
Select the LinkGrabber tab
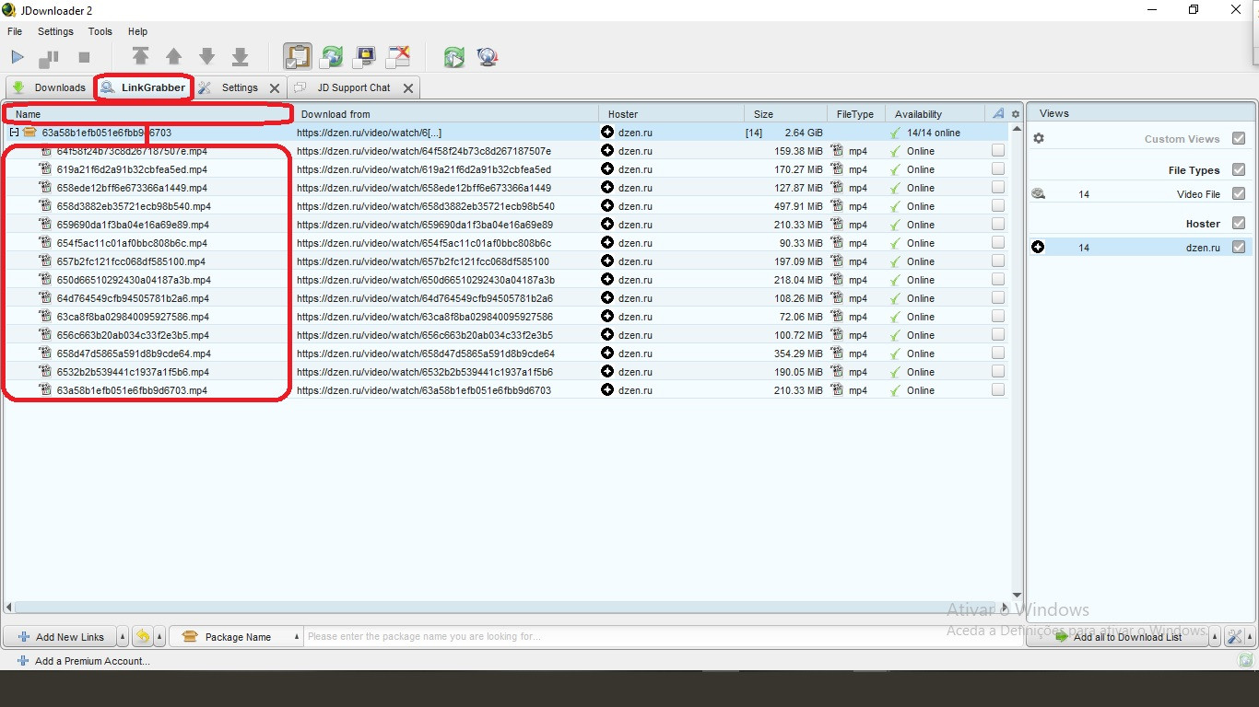pos(144,87)
